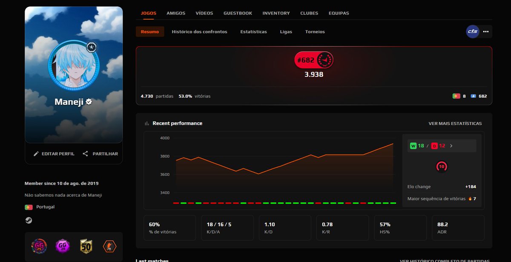This screenshot has height=262, width=511.
Task: Click the level 10 skill icon
Action: tap(442, 167)
